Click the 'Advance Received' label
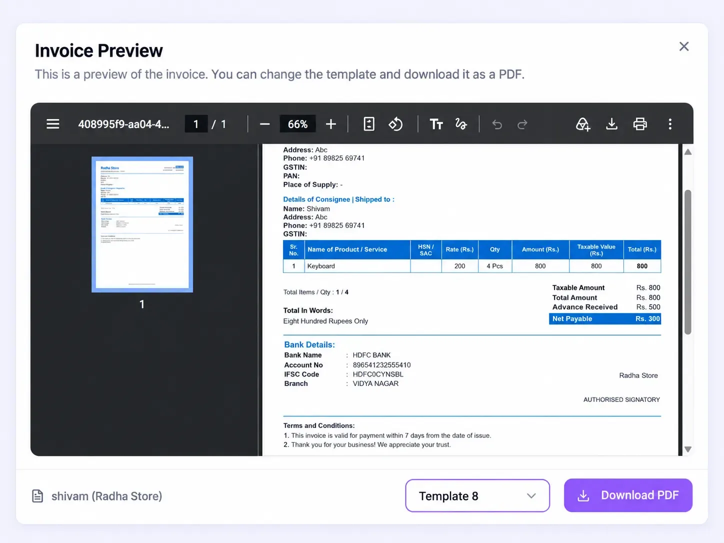This screenshot has width=724, height=543. click(585, 307)
